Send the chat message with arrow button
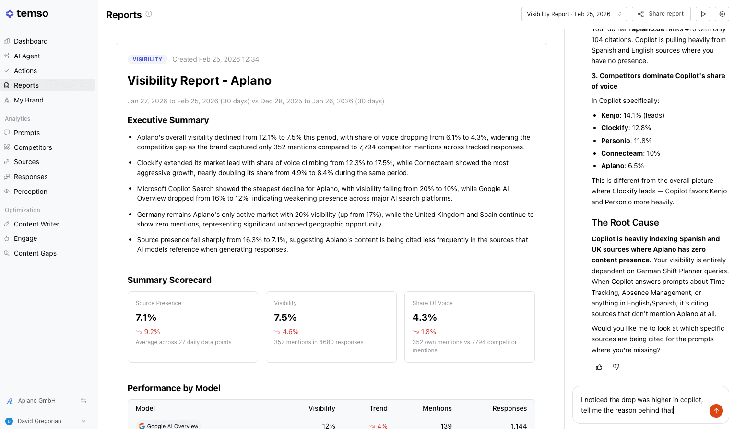The height and width of the screenshot is (429, 734). [716, 410]
